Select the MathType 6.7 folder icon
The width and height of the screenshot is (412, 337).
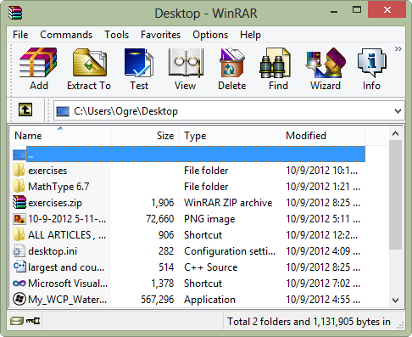[19, 187]
